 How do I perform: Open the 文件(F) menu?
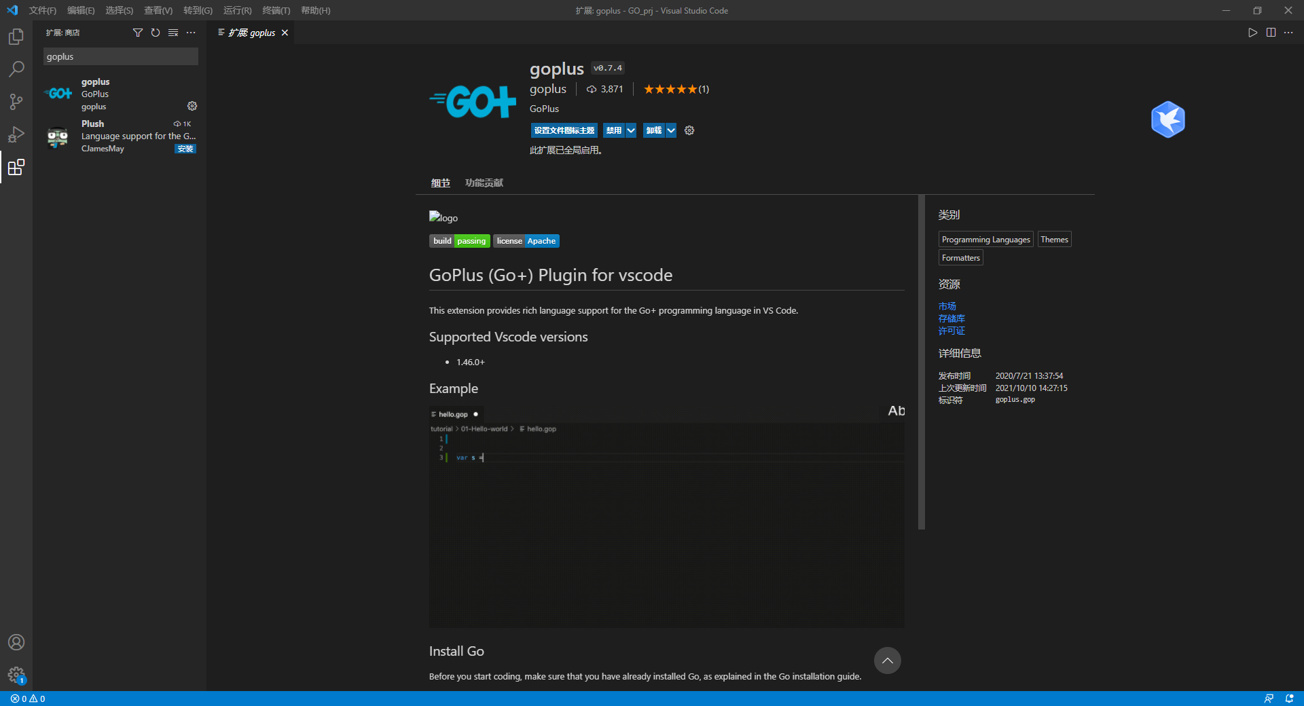pyautogui.click(x=43, y=10)
